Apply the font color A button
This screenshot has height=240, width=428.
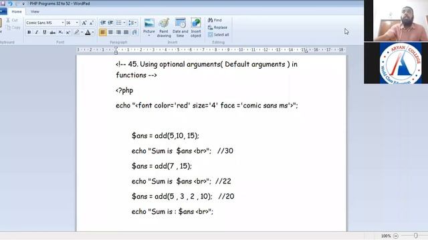tap(88, 33)
